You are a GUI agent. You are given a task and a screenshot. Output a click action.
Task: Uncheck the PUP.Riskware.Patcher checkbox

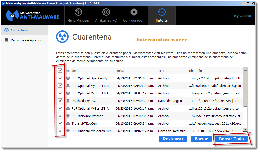60,116
